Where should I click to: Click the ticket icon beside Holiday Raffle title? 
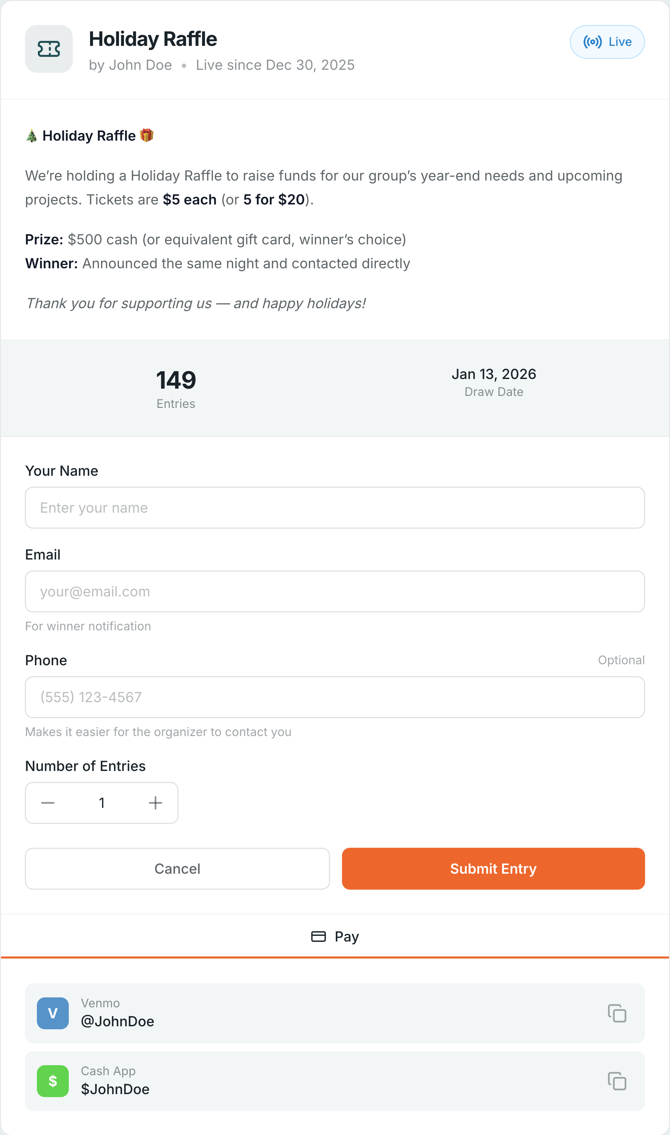[49, 49]
